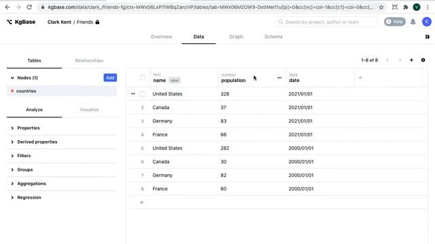Go to next page of rows

coord(400,60)
